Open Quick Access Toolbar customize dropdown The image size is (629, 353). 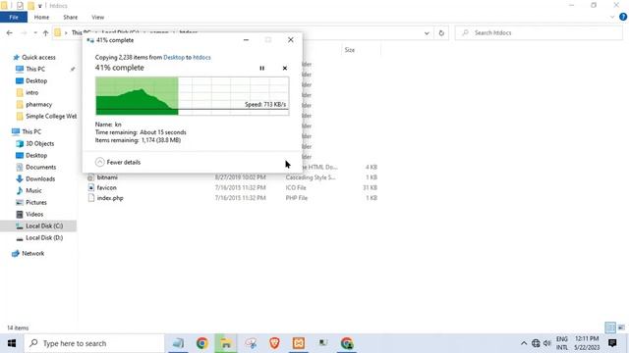click(39, 6)
